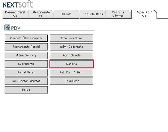Open Adm. Caderneta

coord(71,47)
